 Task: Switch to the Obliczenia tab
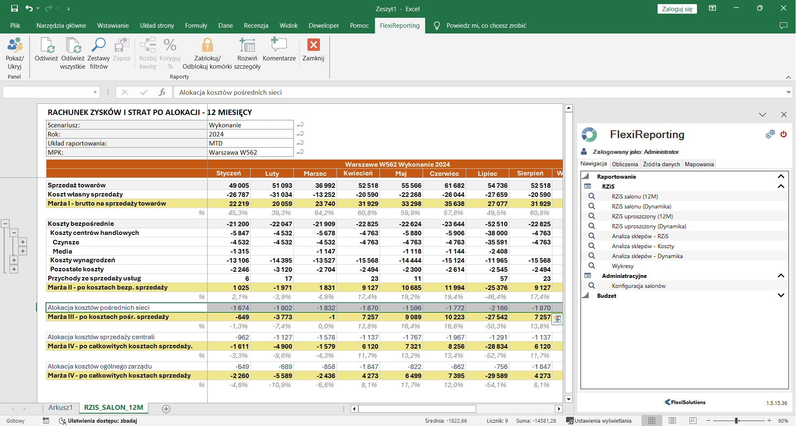coord(625,164)
